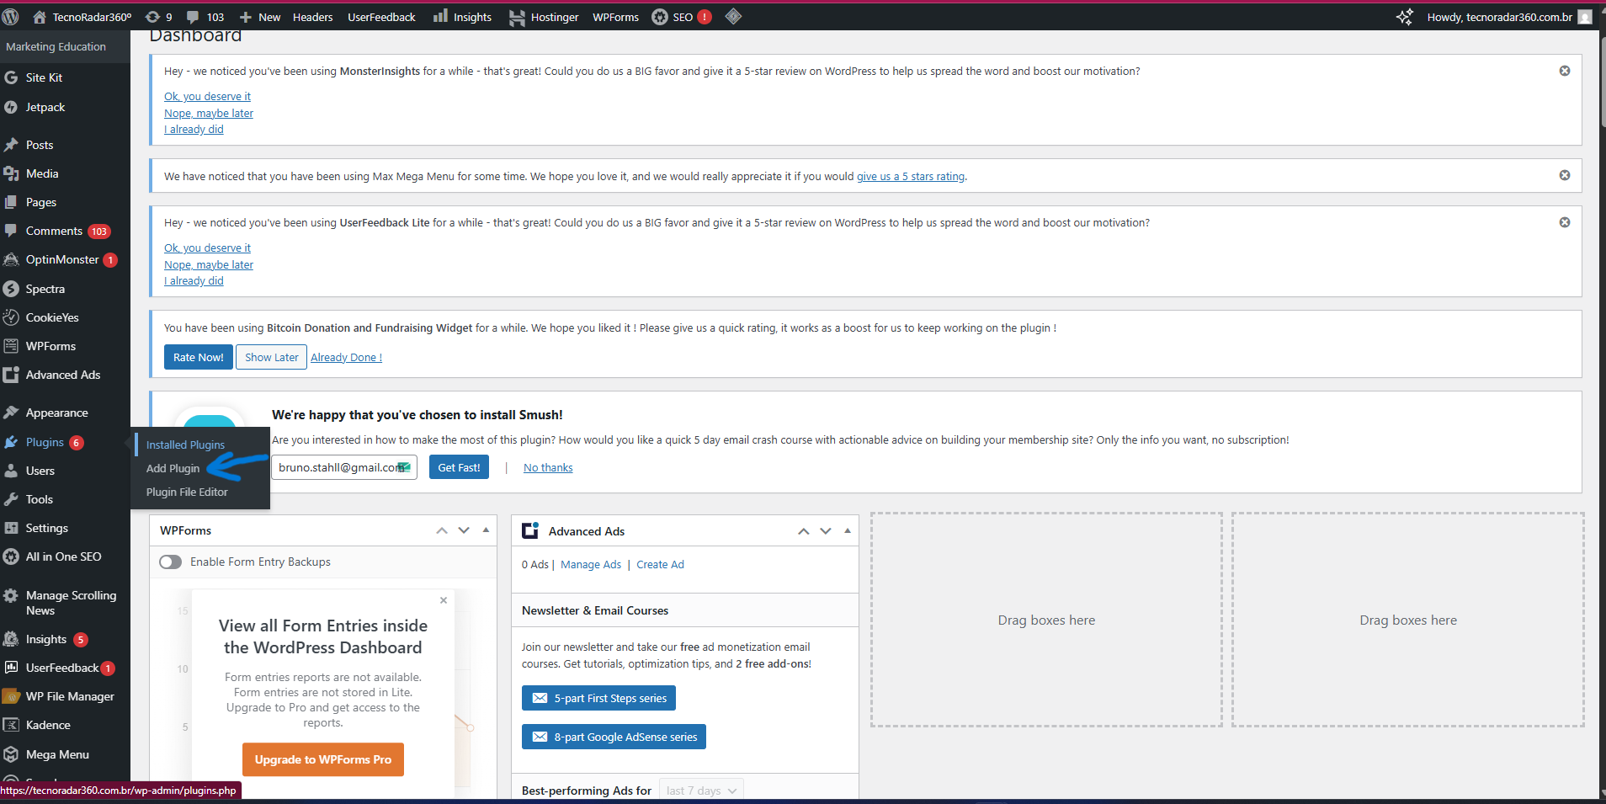Viewport: 1606px width, 804px height.
Task: Click the AI sparkle icon near Howdy
Action: 1404,17
